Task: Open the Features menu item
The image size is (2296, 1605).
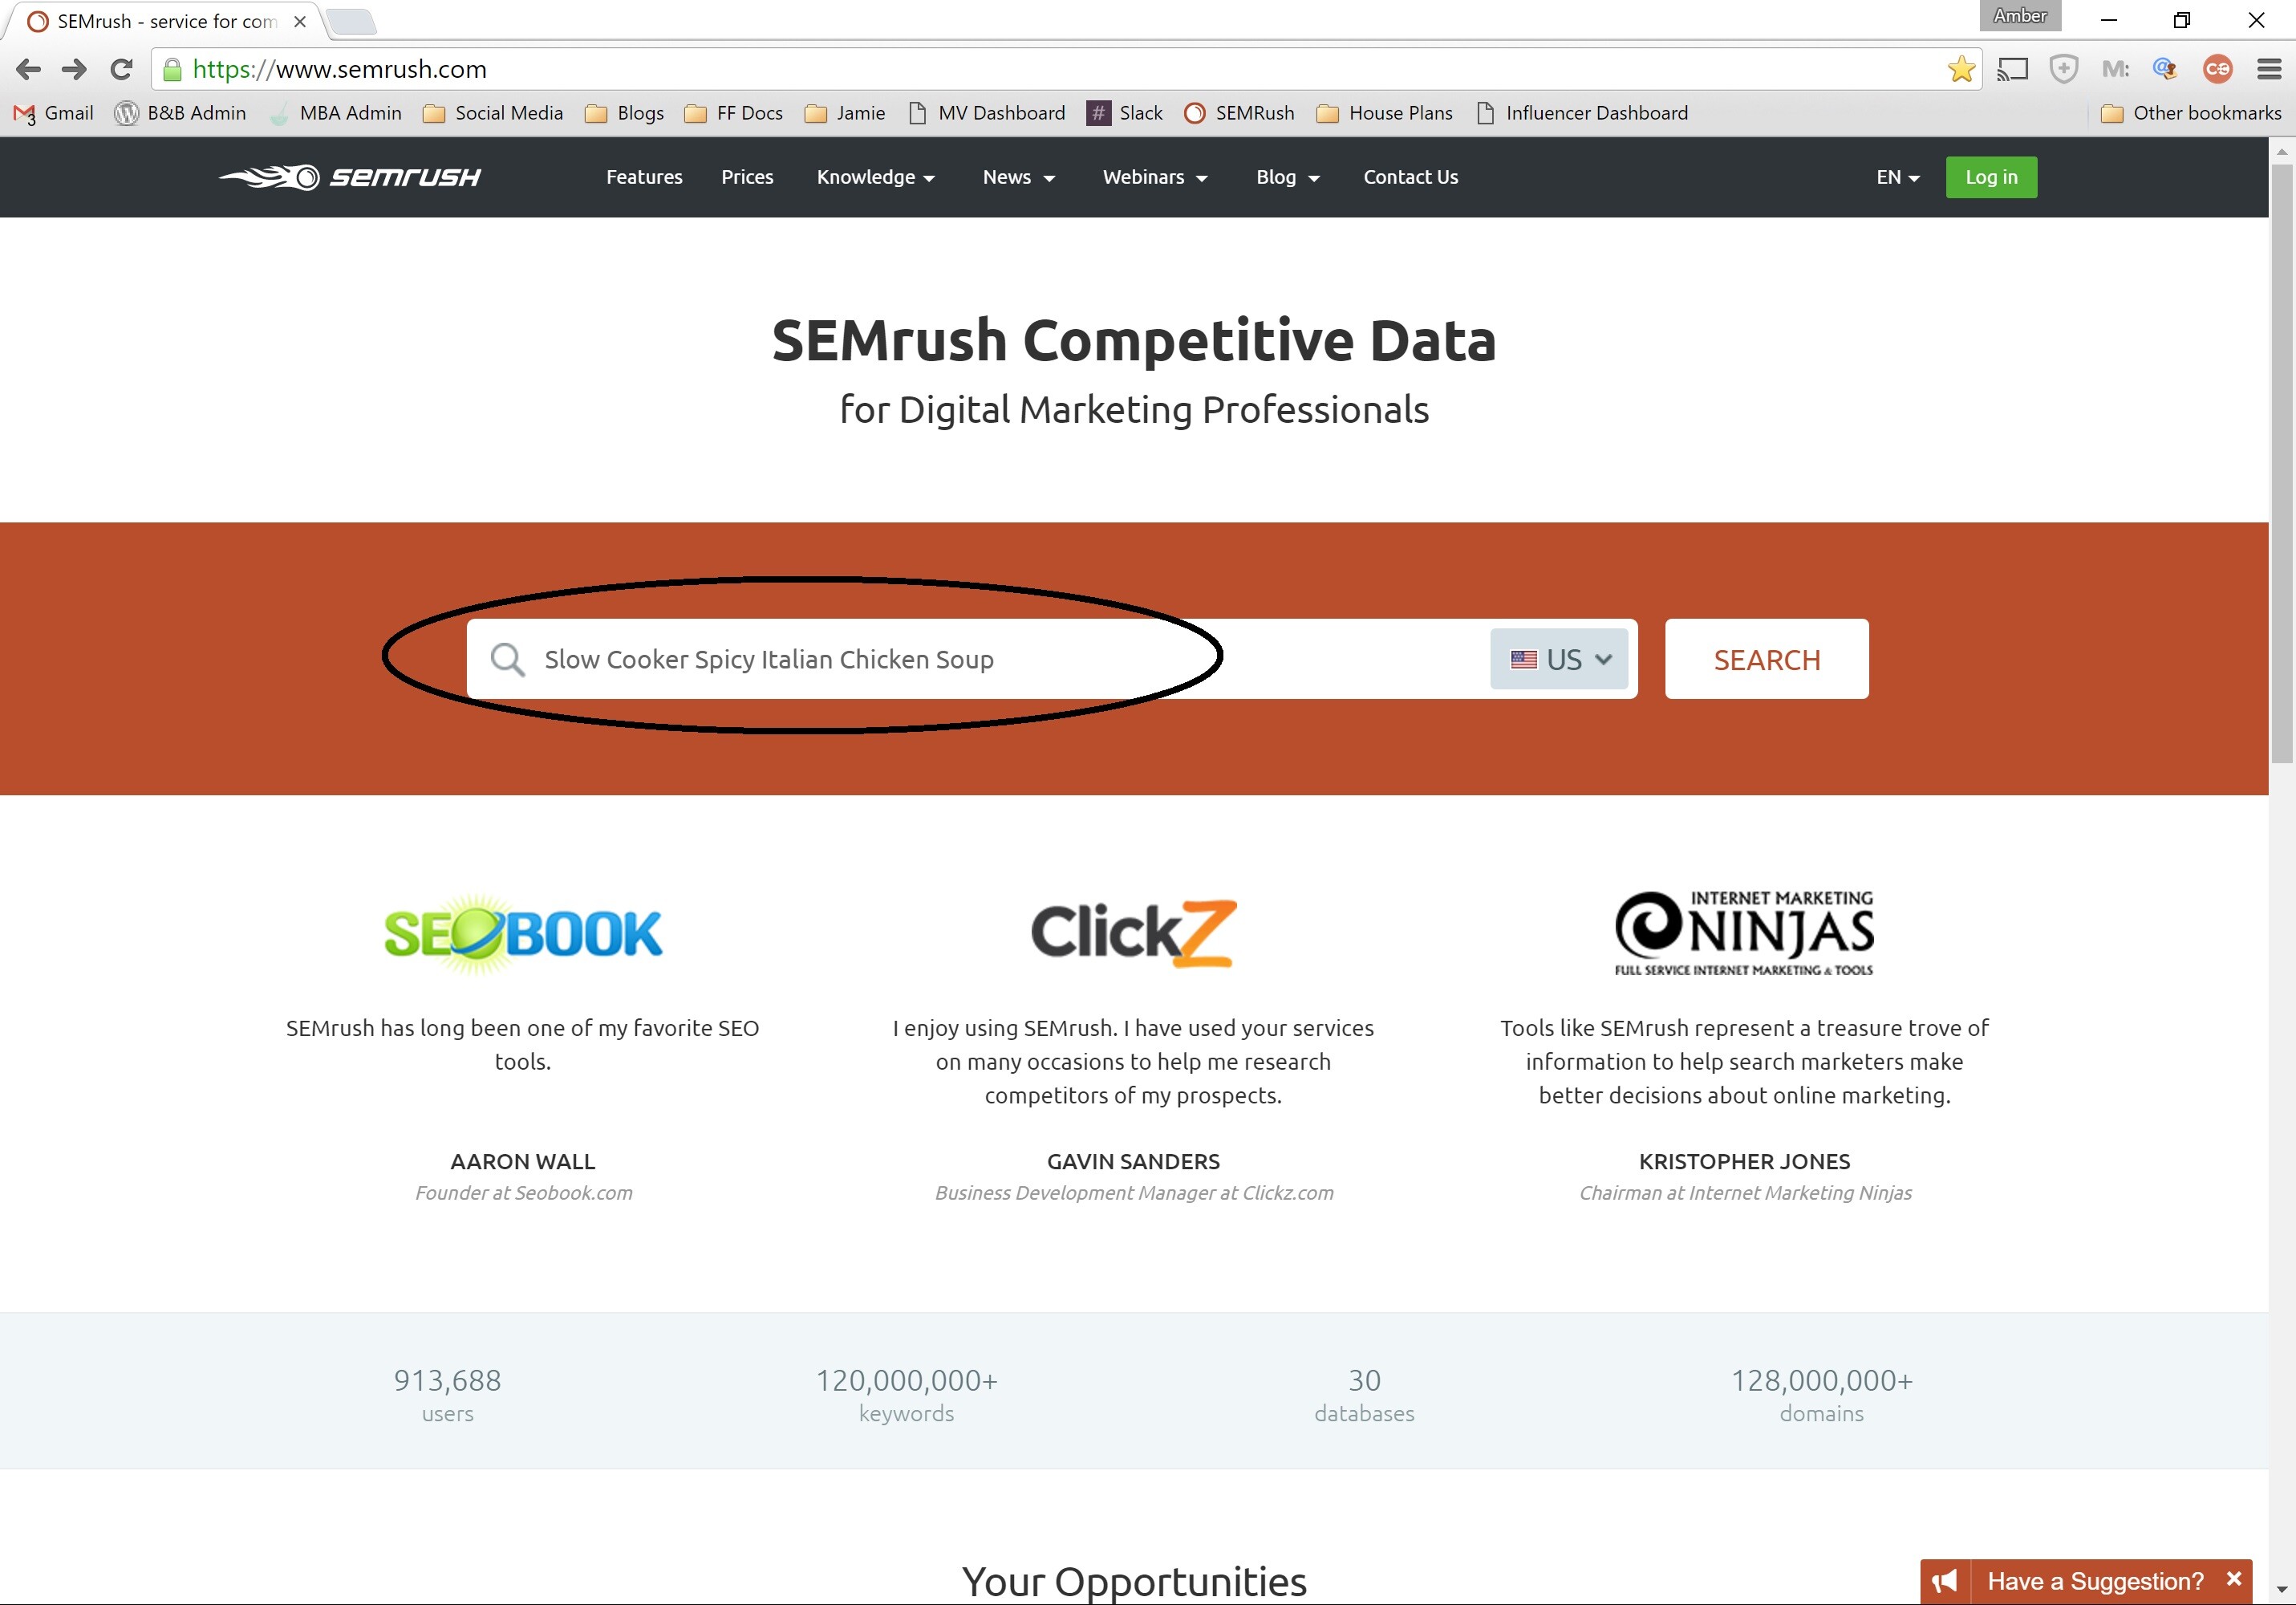Action: coord(644,177)
